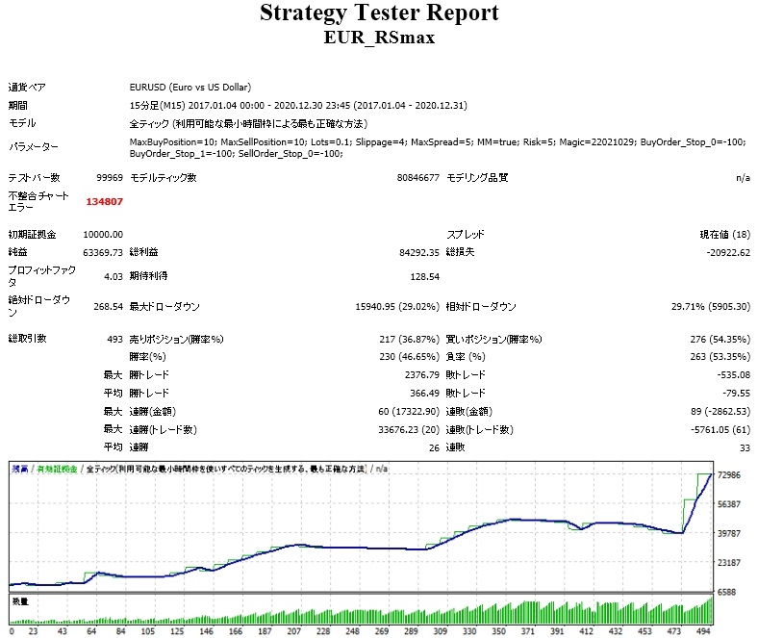
Task: Select loss trades 263 (53.35%)
Action: [x=720, y=356]
